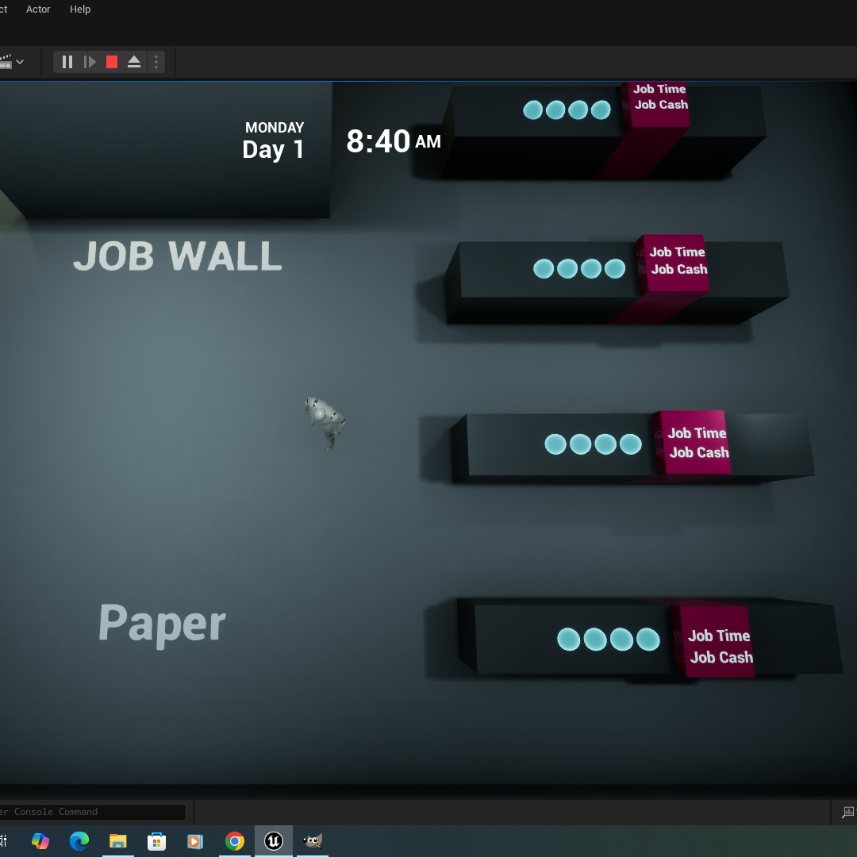The image size is (857, 857).
Task: Open Microsoft Edge from the taskbar
Action: 79,841
